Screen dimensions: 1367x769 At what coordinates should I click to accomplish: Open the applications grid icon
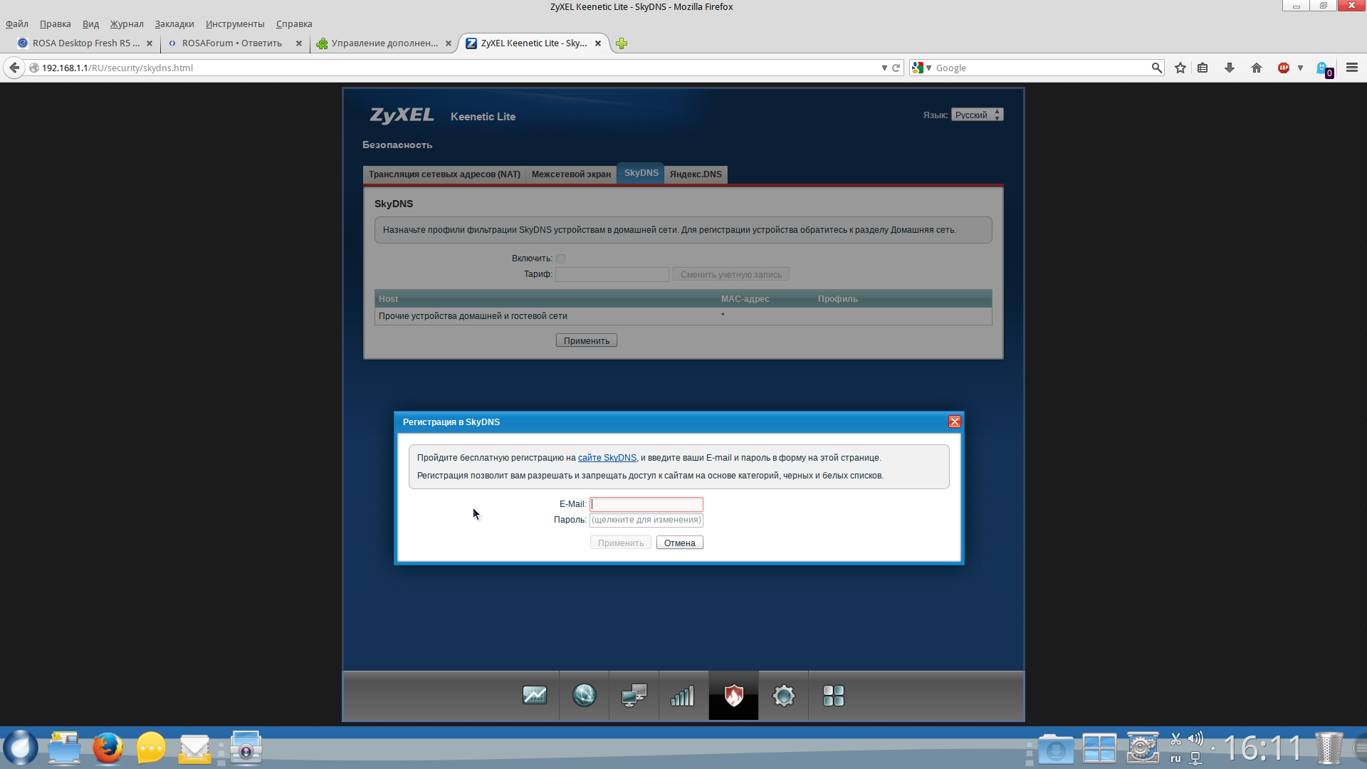coord(833,696)
